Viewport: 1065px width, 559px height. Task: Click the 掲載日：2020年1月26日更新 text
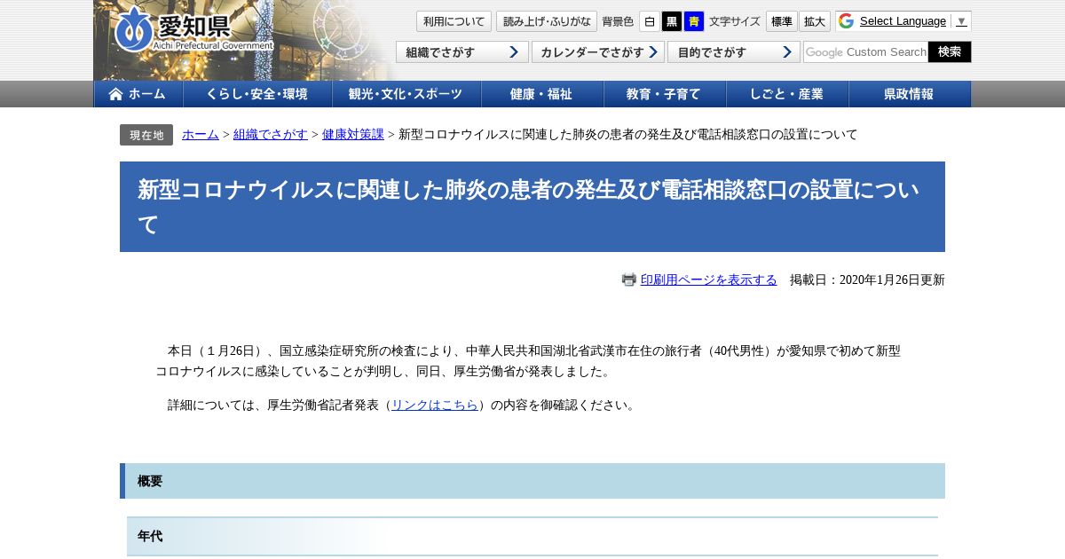pos(867,279)
